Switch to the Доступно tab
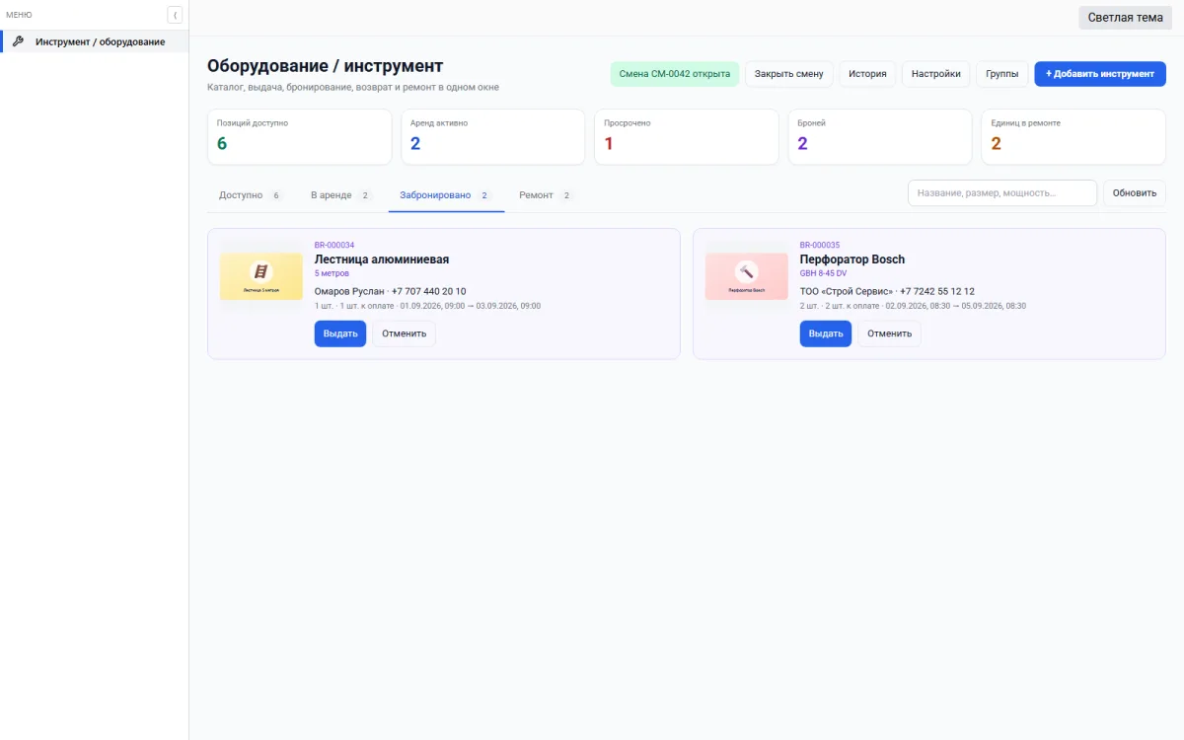 coord(251,195)
